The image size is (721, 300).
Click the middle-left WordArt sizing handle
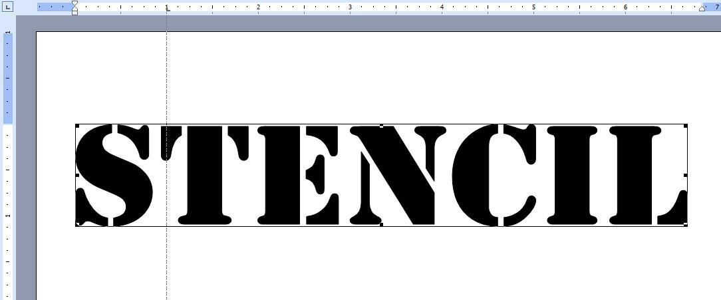click(x=77, y=175)
